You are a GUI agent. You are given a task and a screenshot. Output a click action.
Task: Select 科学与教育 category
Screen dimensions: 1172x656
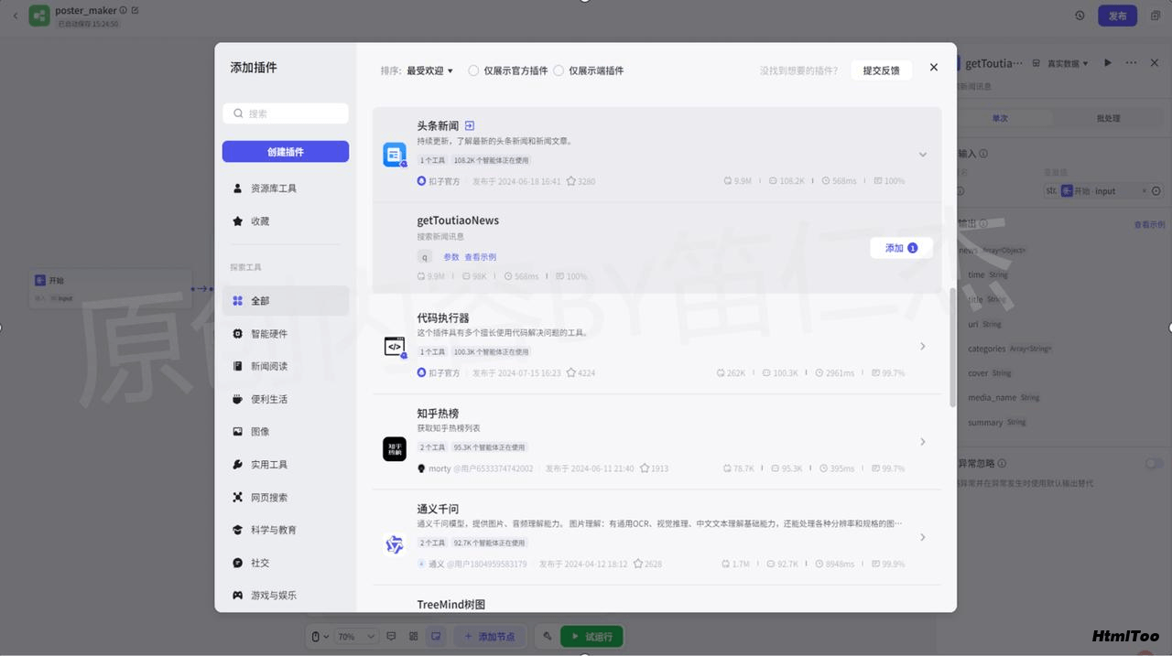point(286,530)
